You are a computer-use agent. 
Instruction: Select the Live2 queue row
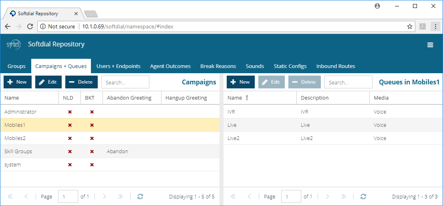333,138
